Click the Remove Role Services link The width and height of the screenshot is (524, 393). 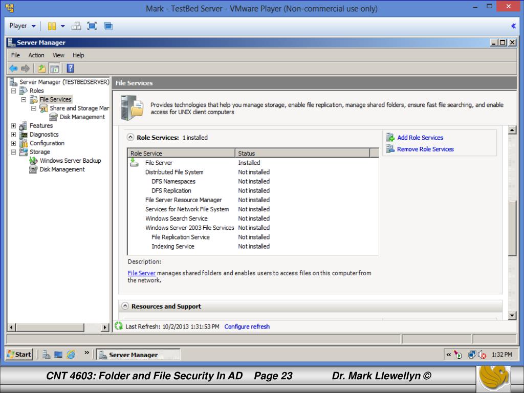tap(425, 149)
